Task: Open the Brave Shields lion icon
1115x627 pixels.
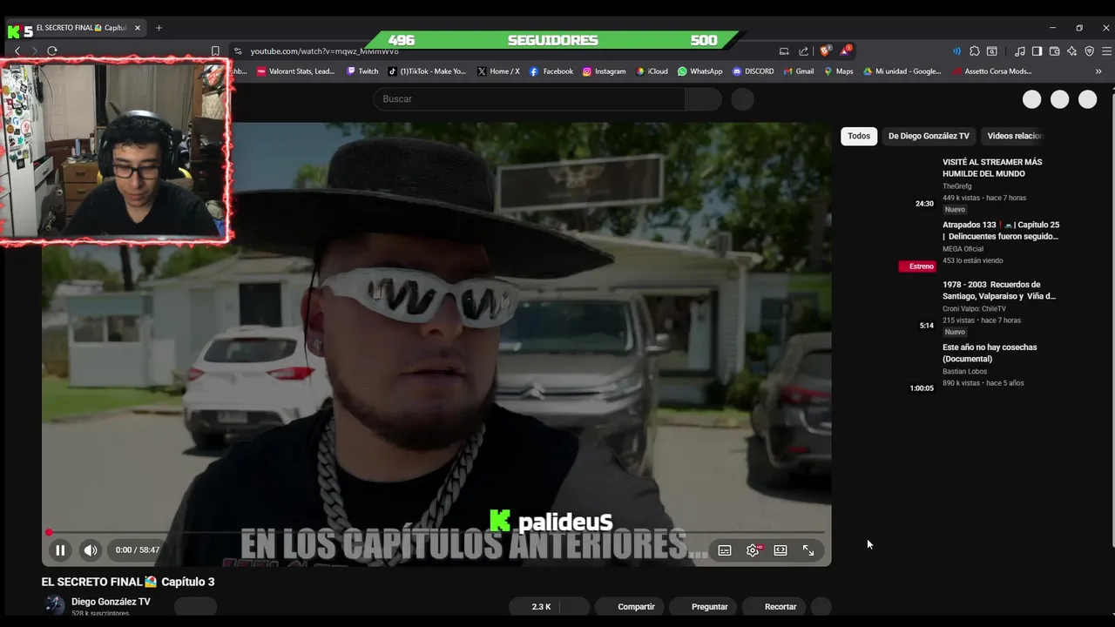Action: click(x=825, y=51)
